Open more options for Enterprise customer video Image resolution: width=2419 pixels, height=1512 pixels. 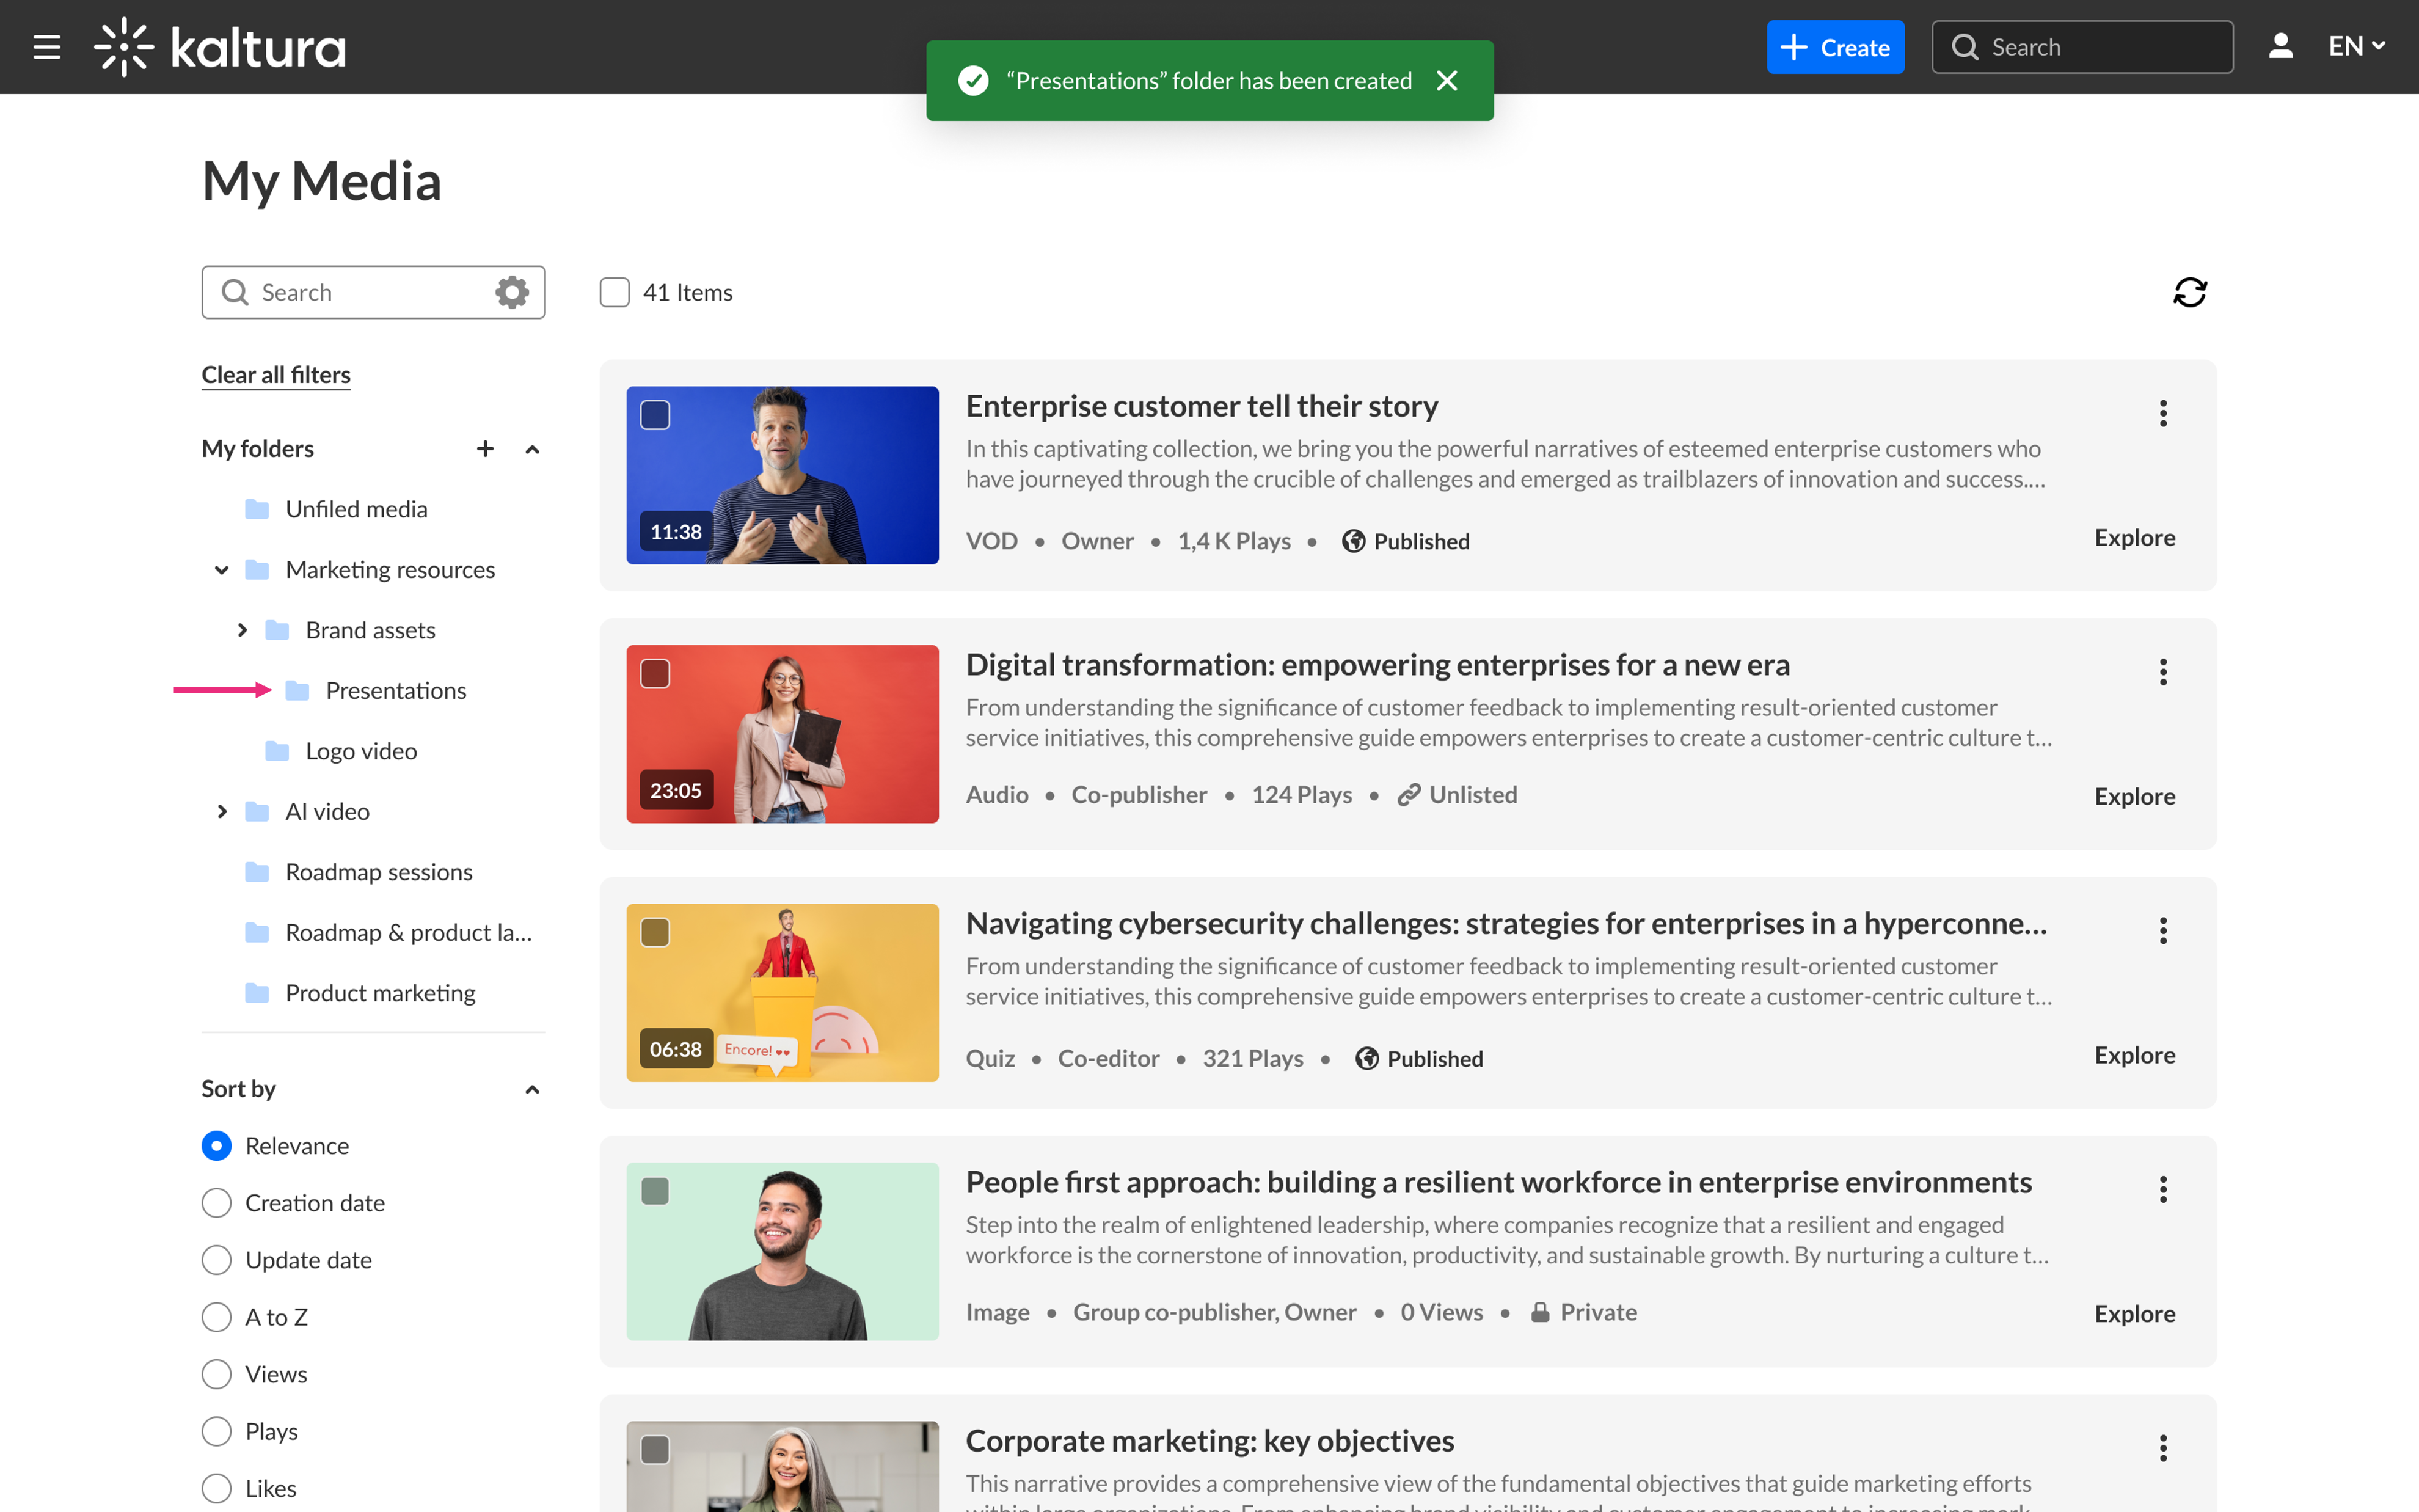(x=2162, y=413)
